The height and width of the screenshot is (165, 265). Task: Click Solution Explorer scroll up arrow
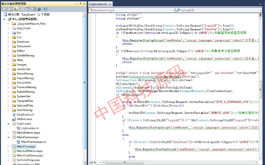pyautogui.click(x=84, y=14)
